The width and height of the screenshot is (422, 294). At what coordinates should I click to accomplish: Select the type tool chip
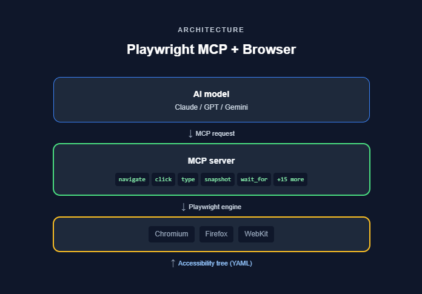coord(188,179)
